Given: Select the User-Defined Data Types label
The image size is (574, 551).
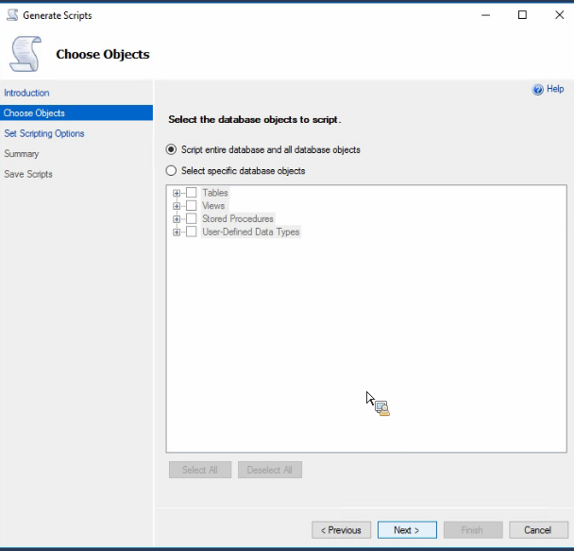Looking at the screenshot, I should pyautogui.click(x=251, y=232).
